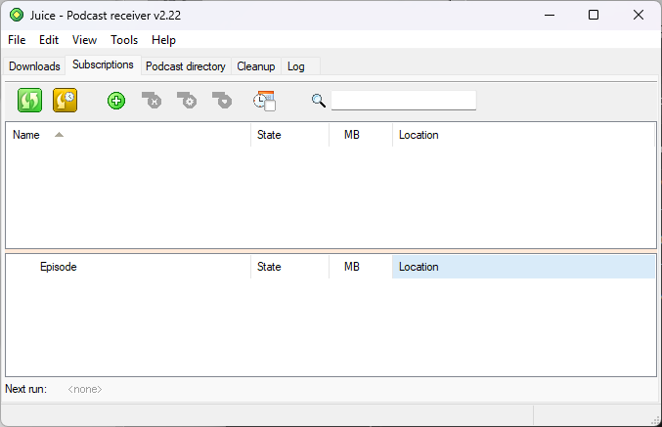
Task: Click the yellow Catch-up icon
Action: 65,100
